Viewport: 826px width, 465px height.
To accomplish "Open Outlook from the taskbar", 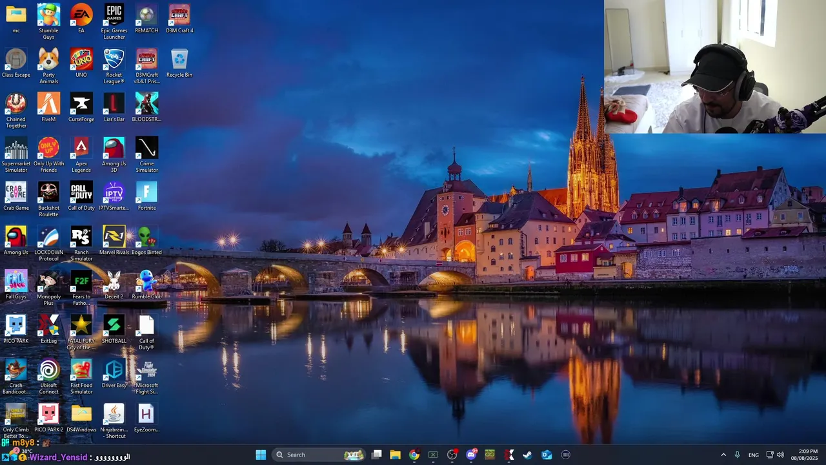I will [x=547, y=455].
